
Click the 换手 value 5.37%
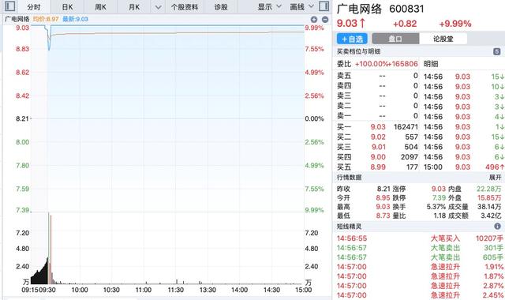point(436,207)
